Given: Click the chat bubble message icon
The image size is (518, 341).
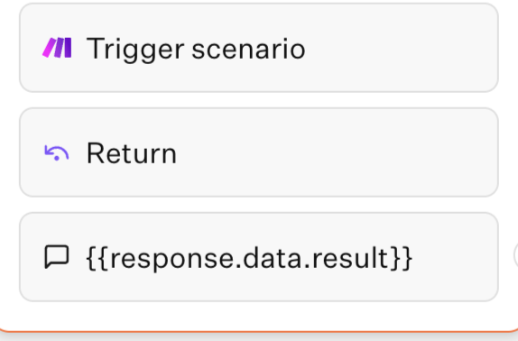Looking at the screenshot, I should (x=57, y=257).
